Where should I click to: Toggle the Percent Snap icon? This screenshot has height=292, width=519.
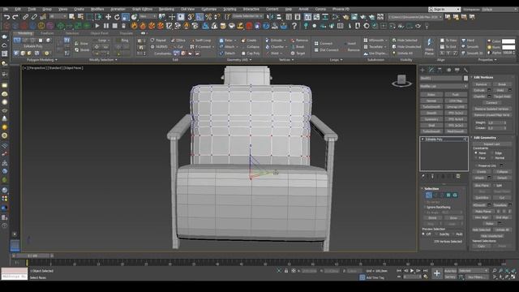[208, 17]
